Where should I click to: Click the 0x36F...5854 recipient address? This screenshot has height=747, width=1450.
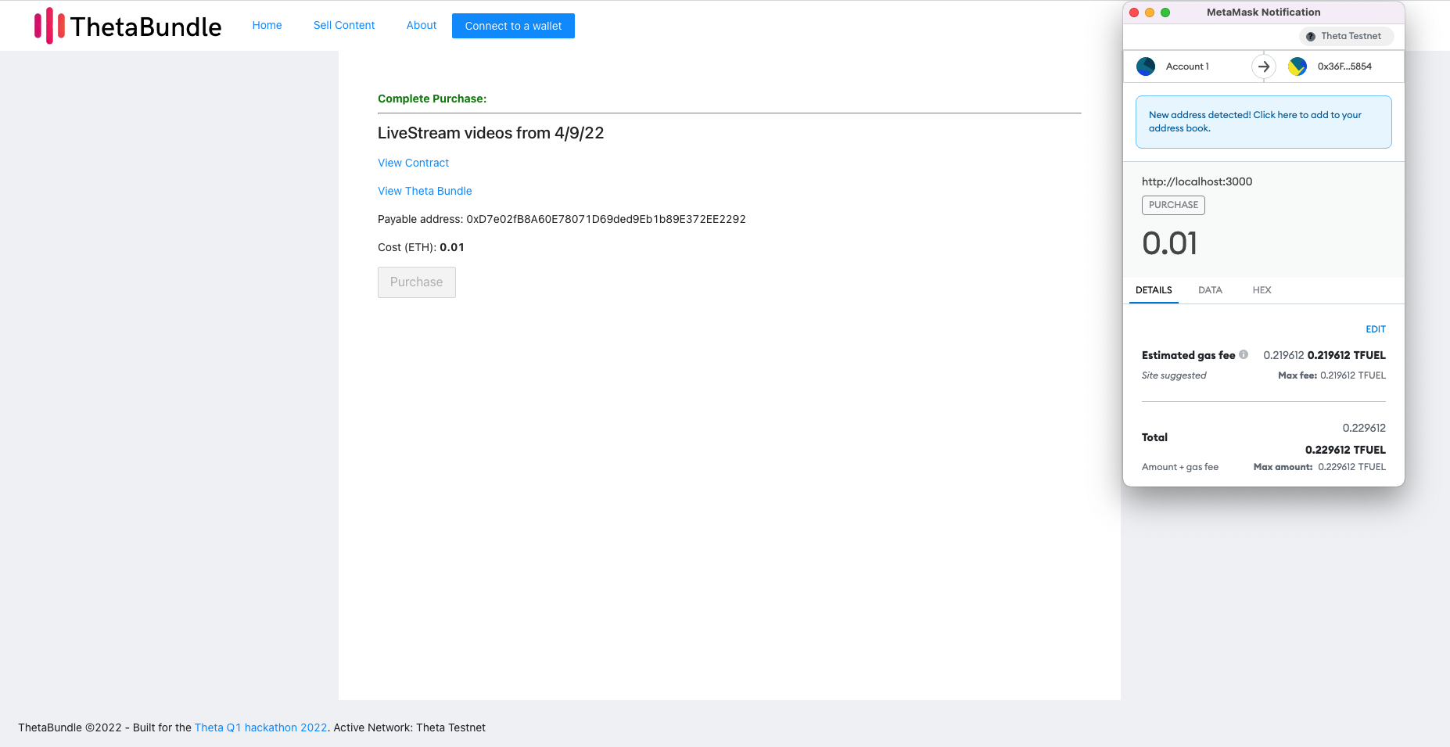pyautogui.click(x=1344, y=66)
